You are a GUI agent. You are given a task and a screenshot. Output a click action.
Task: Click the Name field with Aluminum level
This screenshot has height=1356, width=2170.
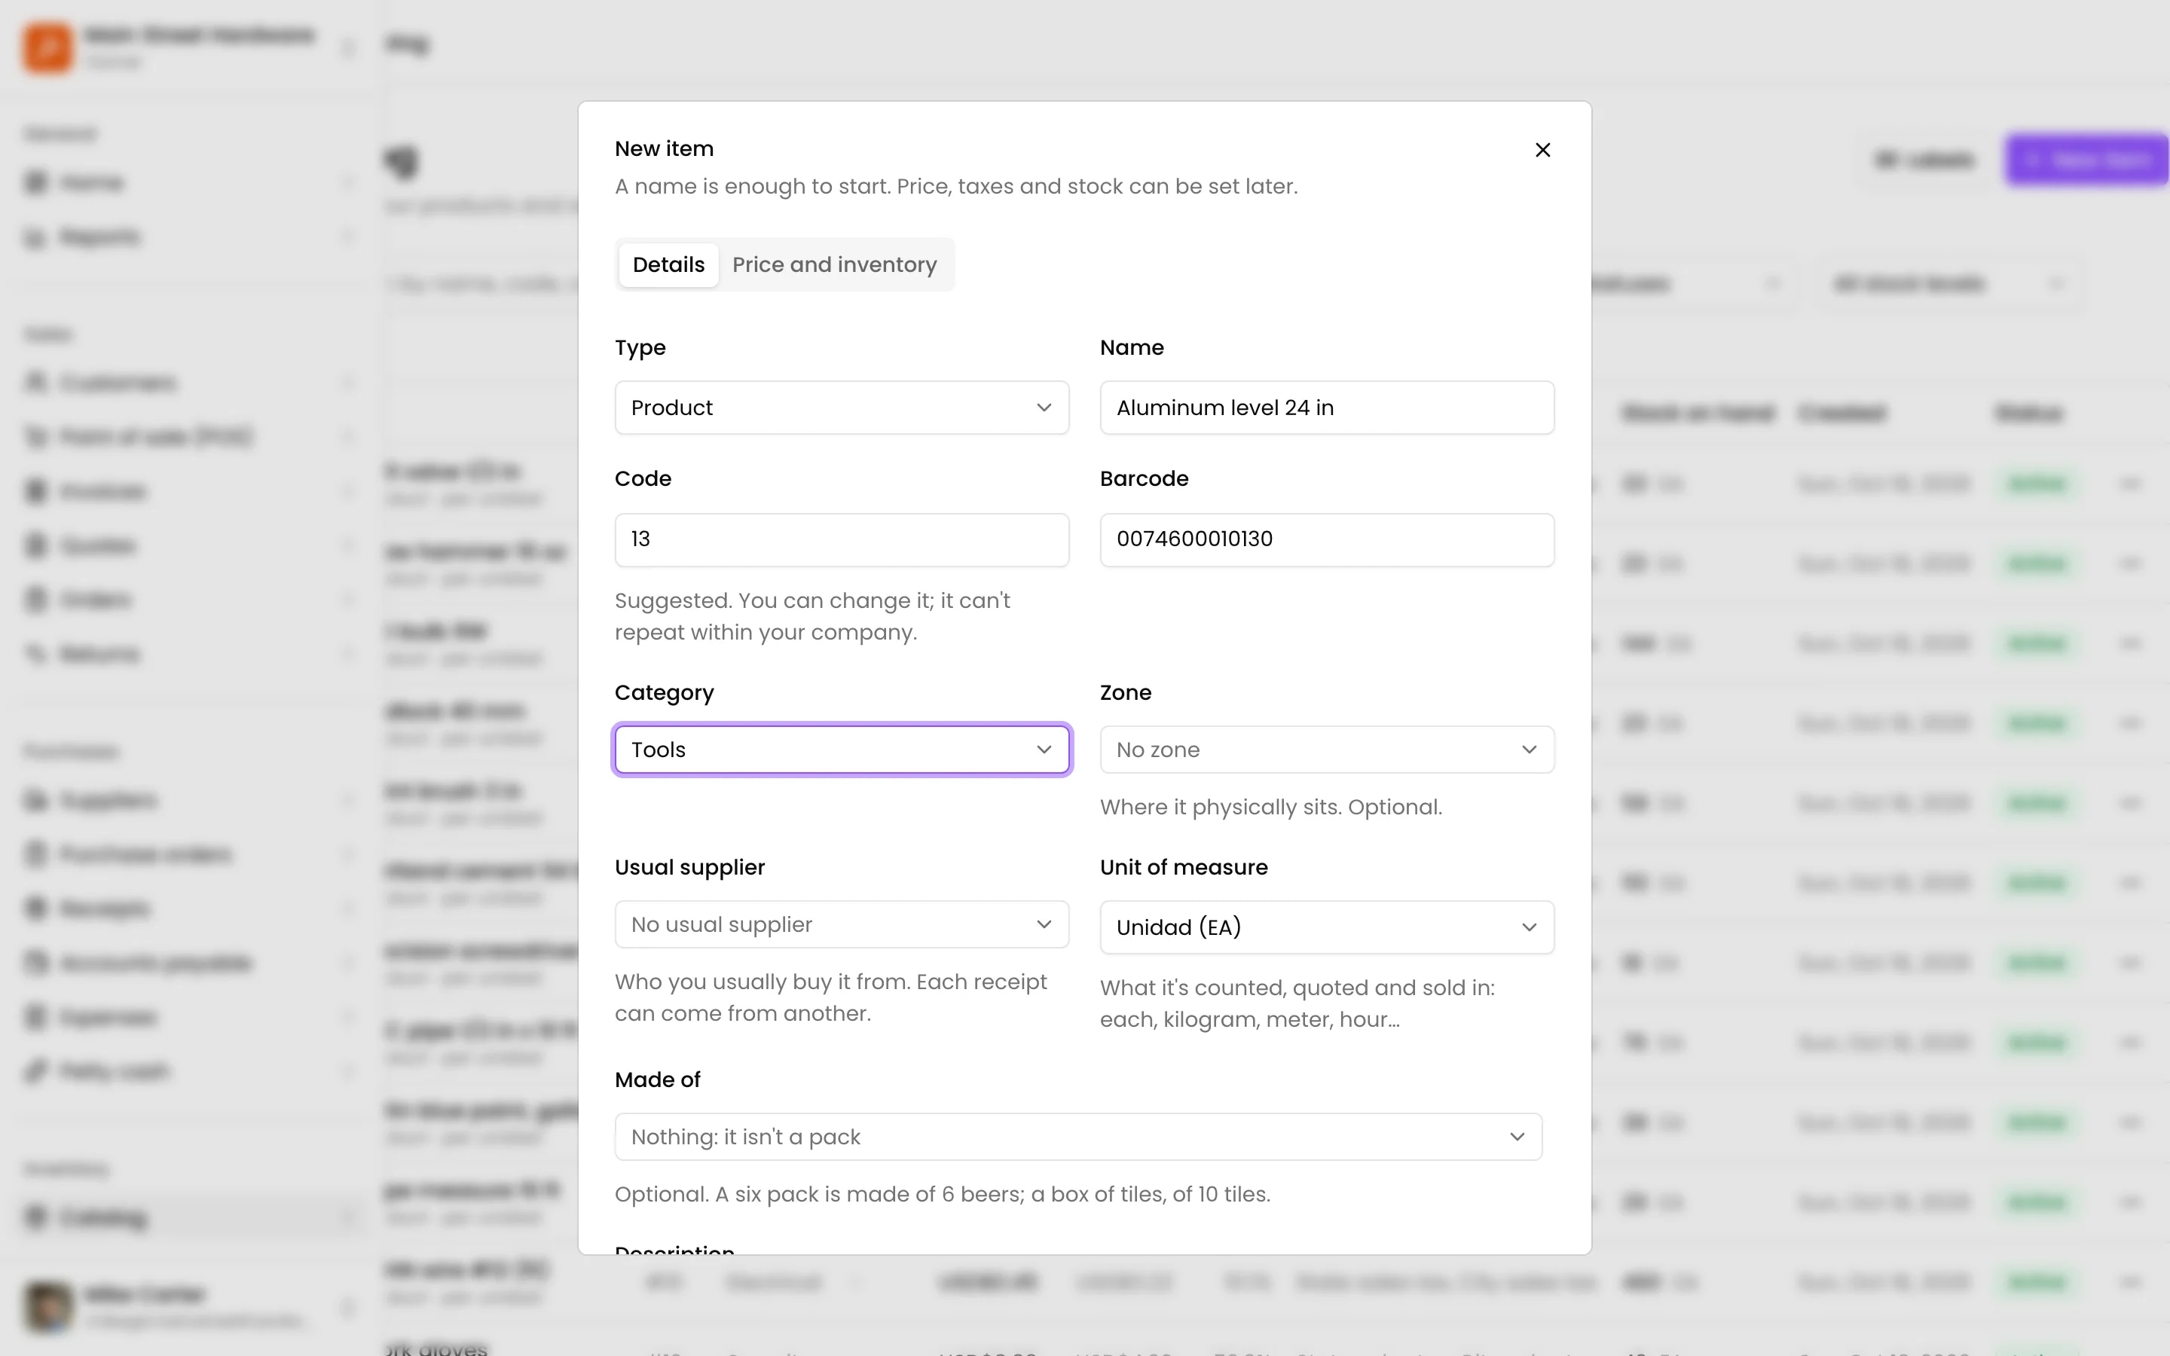pyautogui.click(x=1326, y=408)
